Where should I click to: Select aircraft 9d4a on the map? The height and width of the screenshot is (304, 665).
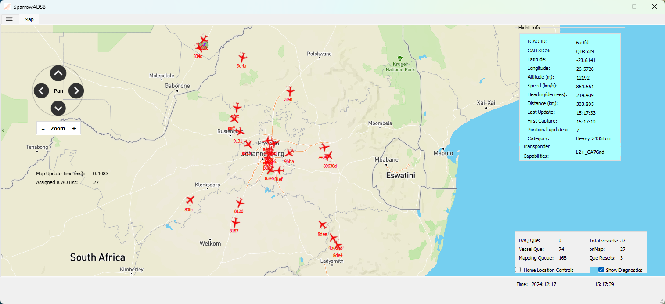(x=242, y=58)
